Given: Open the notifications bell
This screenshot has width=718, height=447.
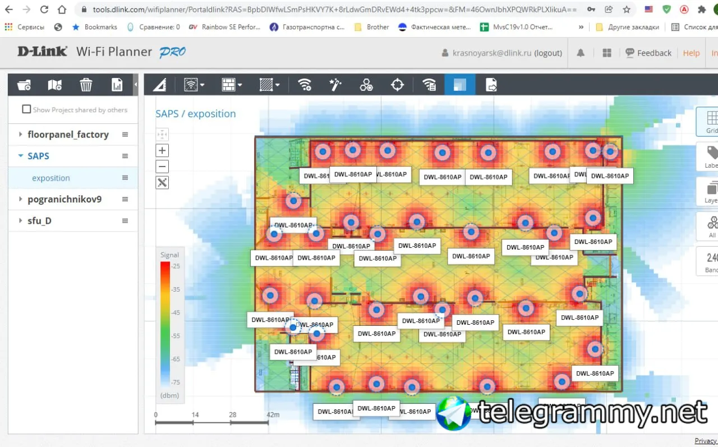Looking at the screenshot, I should point(581,53).
